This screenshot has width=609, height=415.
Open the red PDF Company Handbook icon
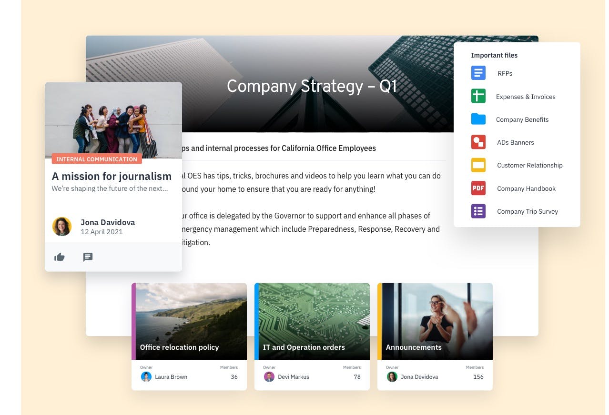478,188
